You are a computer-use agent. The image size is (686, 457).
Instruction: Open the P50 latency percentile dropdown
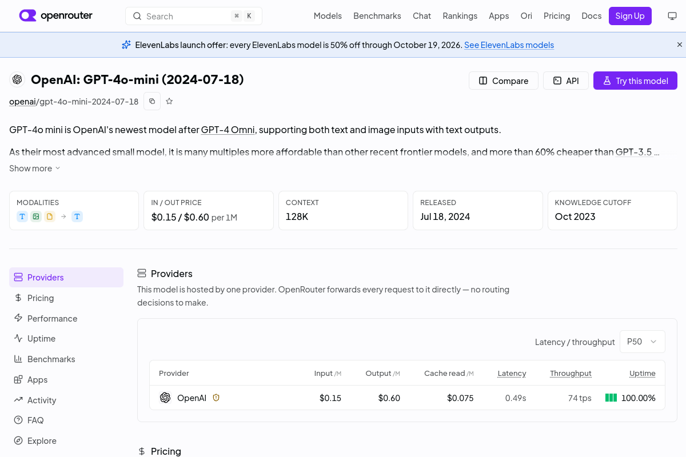pyautogui.click(x=643, y=342)
